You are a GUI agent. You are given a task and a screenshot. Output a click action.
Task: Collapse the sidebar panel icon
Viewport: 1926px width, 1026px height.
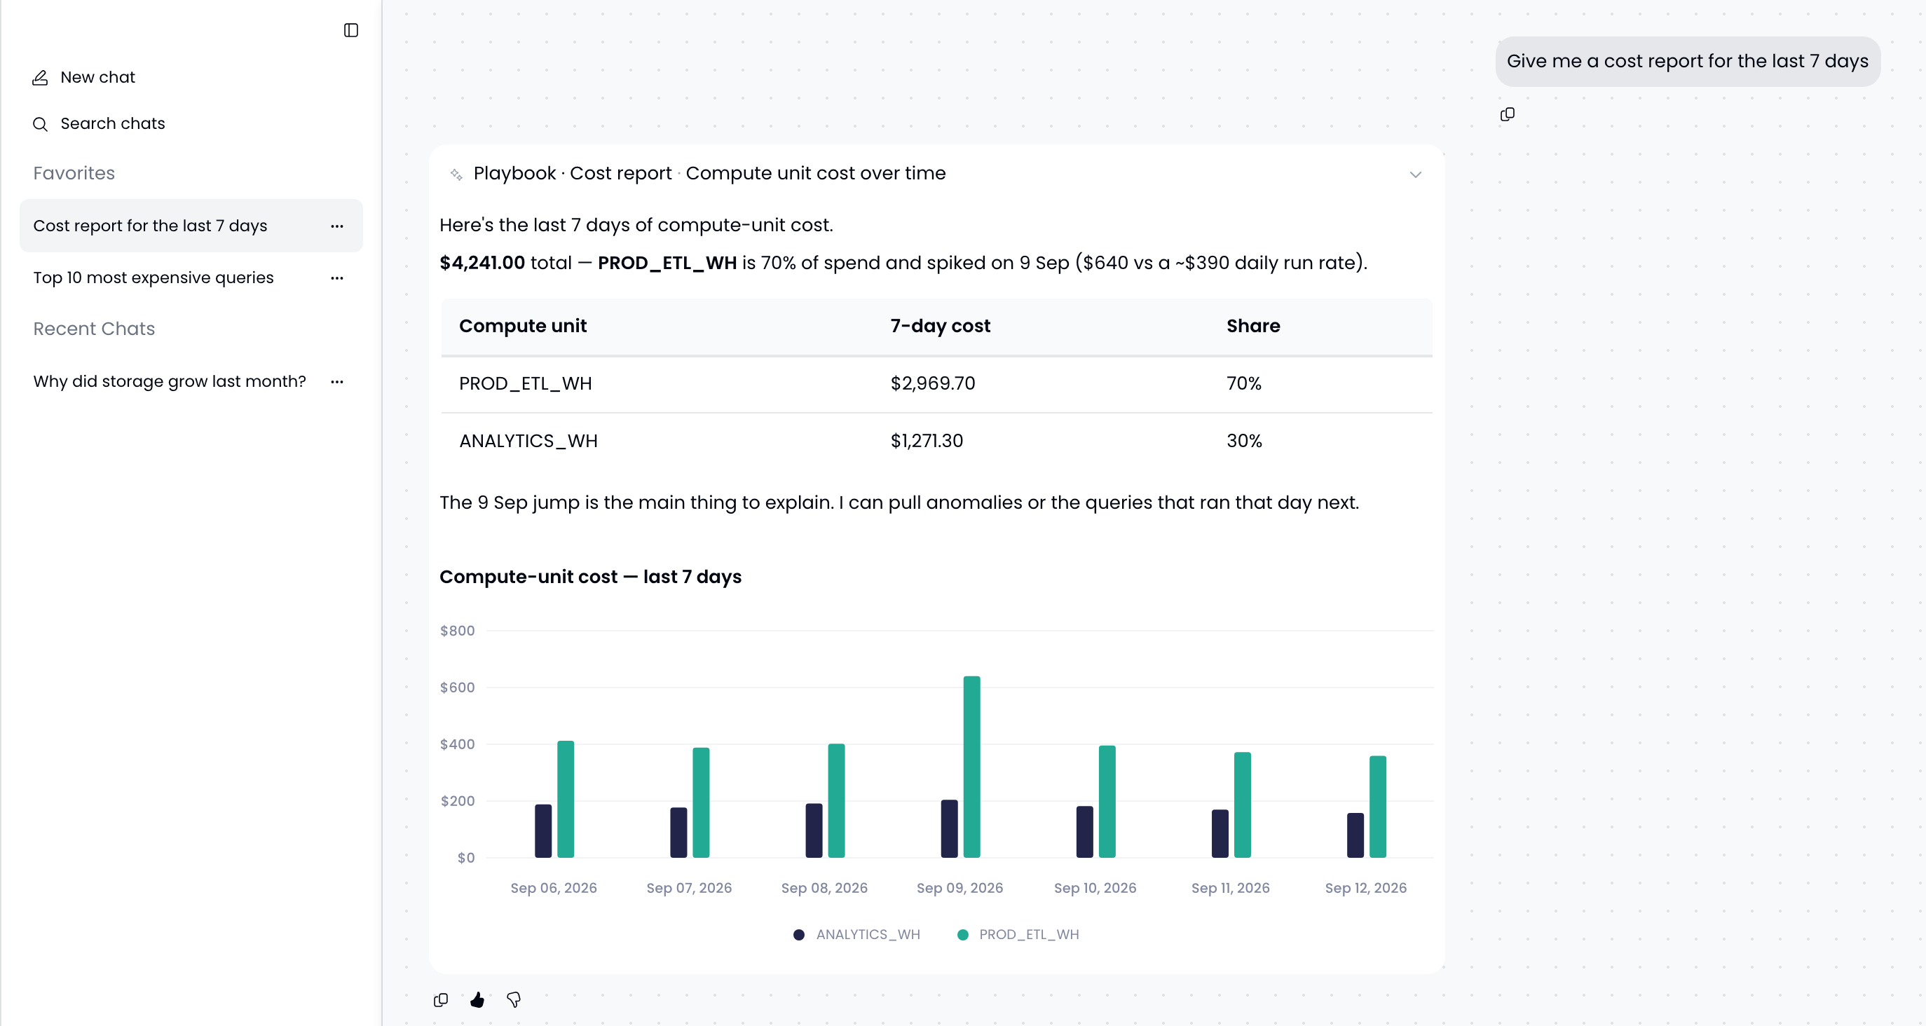[x=350, y=30]
